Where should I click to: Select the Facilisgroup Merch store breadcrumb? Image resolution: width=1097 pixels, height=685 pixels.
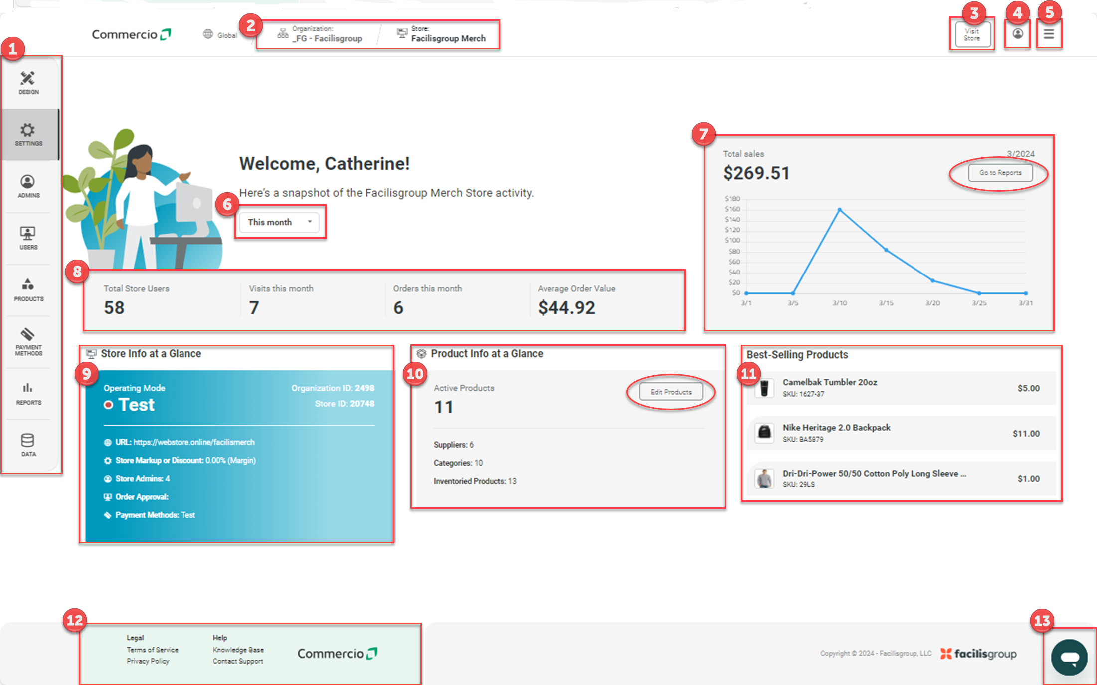448,38
